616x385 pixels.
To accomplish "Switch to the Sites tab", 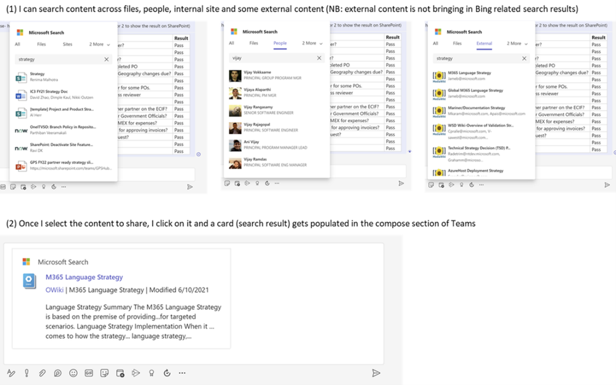I will [x=68, y=44].
